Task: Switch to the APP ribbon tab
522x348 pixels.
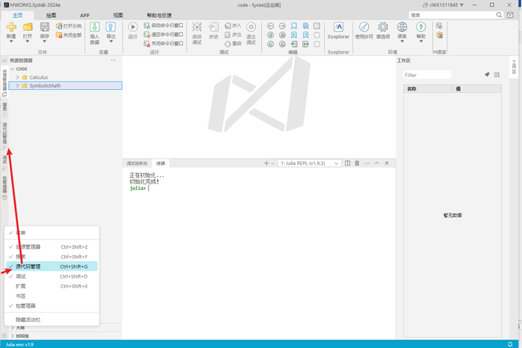Action: (x=84, y=15)
